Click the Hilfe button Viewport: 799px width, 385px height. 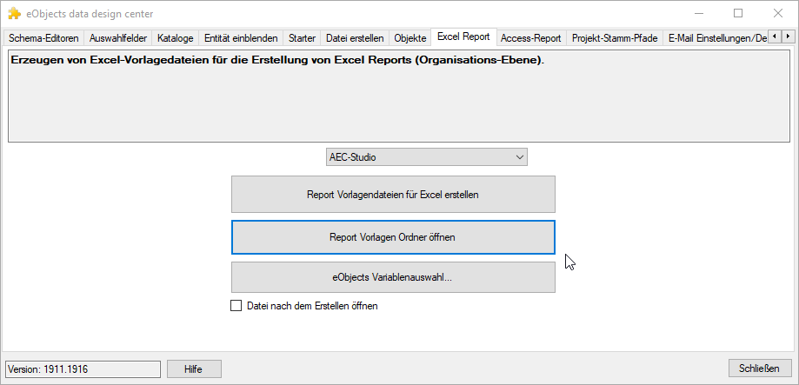click(x=194, y=369)
